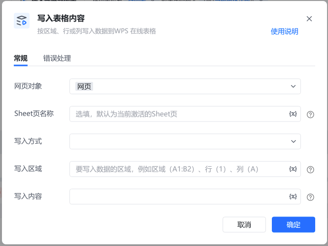This screenshot has width=328, height=246.
Task: Click the 网页对象 label
Action: click(28, 86)
